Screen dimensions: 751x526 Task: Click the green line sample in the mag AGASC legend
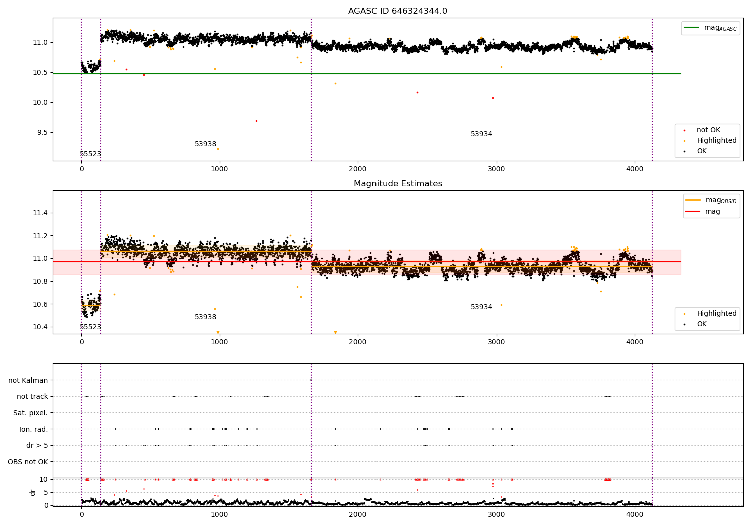click(691, 28)
